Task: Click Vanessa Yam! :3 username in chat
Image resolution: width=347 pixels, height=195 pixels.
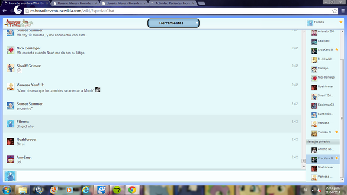Action: (x=30, y=85)
